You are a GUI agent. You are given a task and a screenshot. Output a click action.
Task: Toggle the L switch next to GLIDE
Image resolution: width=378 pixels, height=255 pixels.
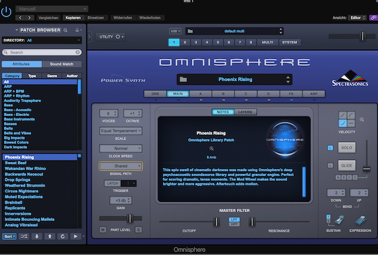coord(330,165)
